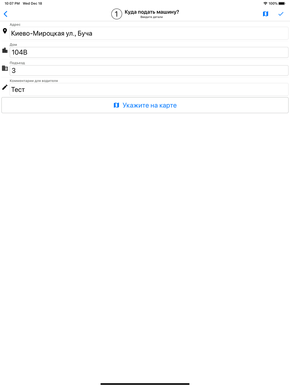Tap the battery indicator in status bar
Image resolution: width=290 pixels, height=387 pixels.
point(282,3)
